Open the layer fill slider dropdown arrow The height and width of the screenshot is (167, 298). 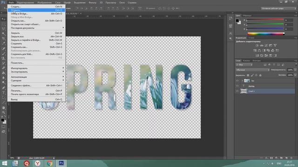pos(295,75)
